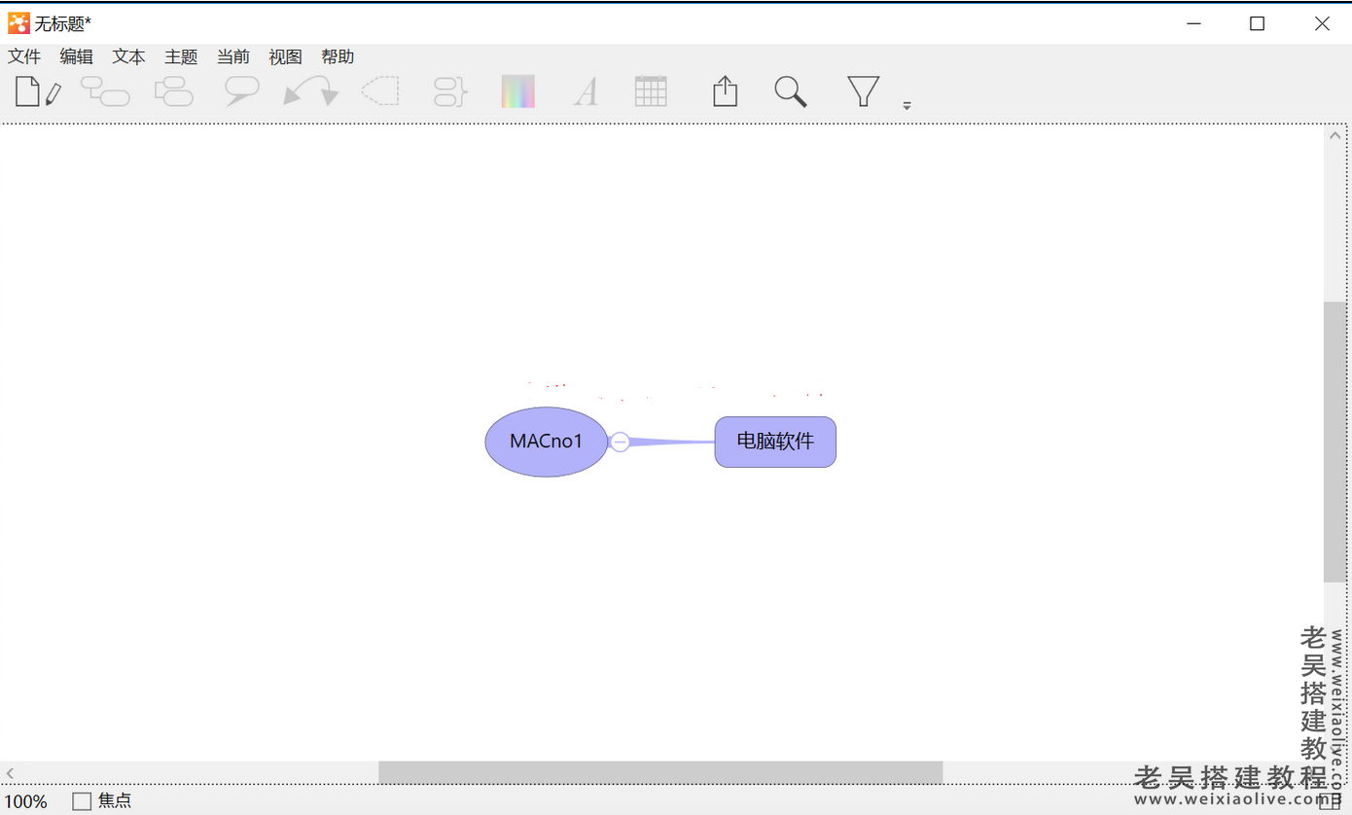Click the 100% zoom level
Image resolution: width=1352 pixels, height=815 pixels.
24,801
